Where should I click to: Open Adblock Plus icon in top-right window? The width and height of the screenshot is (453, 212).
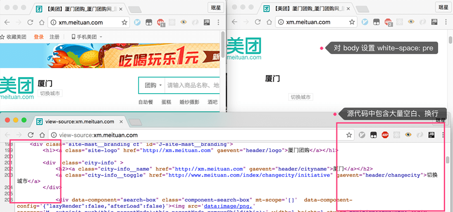coord(388,22)
